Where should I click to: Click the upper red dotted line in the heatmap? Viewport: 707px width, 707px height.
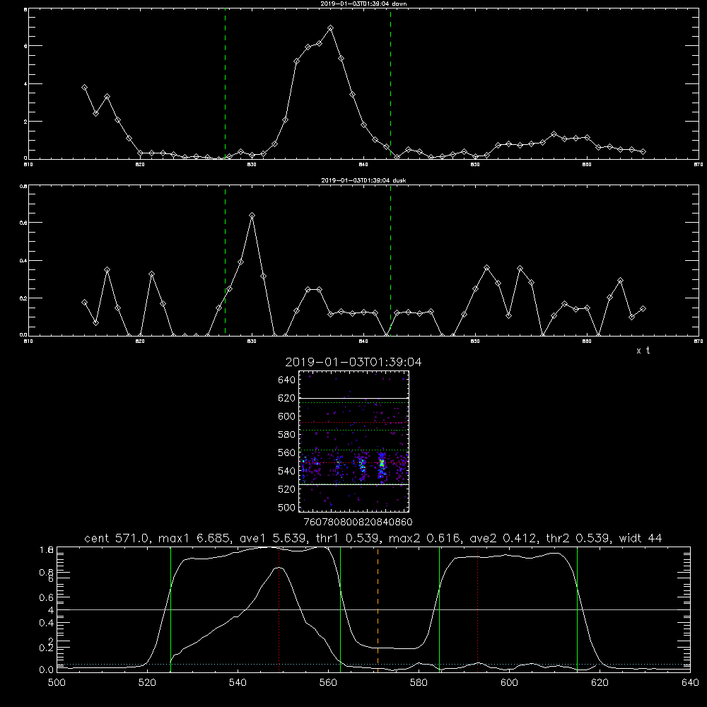[x=353, y=423]
